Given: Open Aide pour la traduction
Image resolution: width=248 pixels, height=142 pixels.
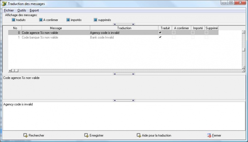Looking at the screenshot, I should [154, 135].
